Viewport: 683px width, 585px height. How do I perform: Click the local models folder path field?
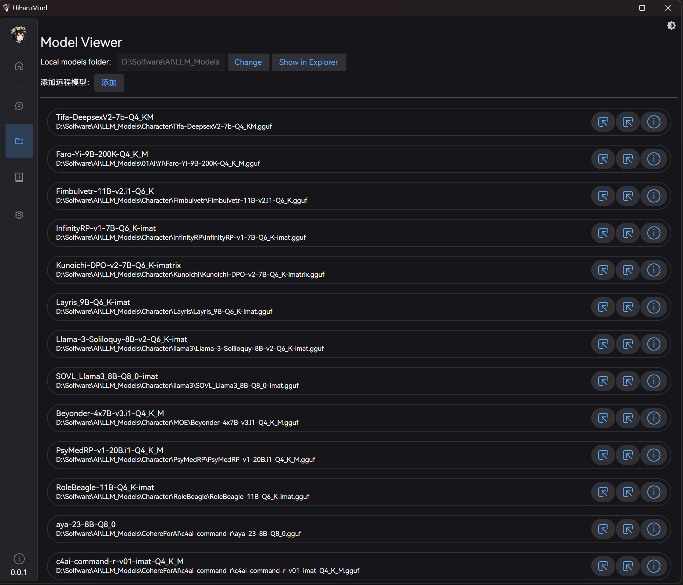point(170,62)
